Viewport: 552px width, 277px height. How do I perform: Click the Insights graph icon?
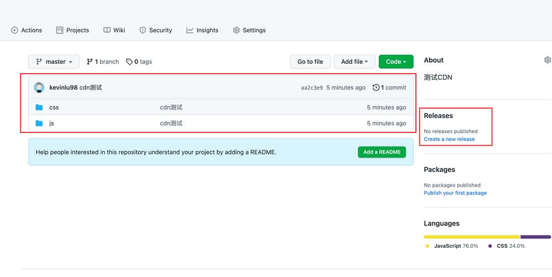(x=190, y=30)
